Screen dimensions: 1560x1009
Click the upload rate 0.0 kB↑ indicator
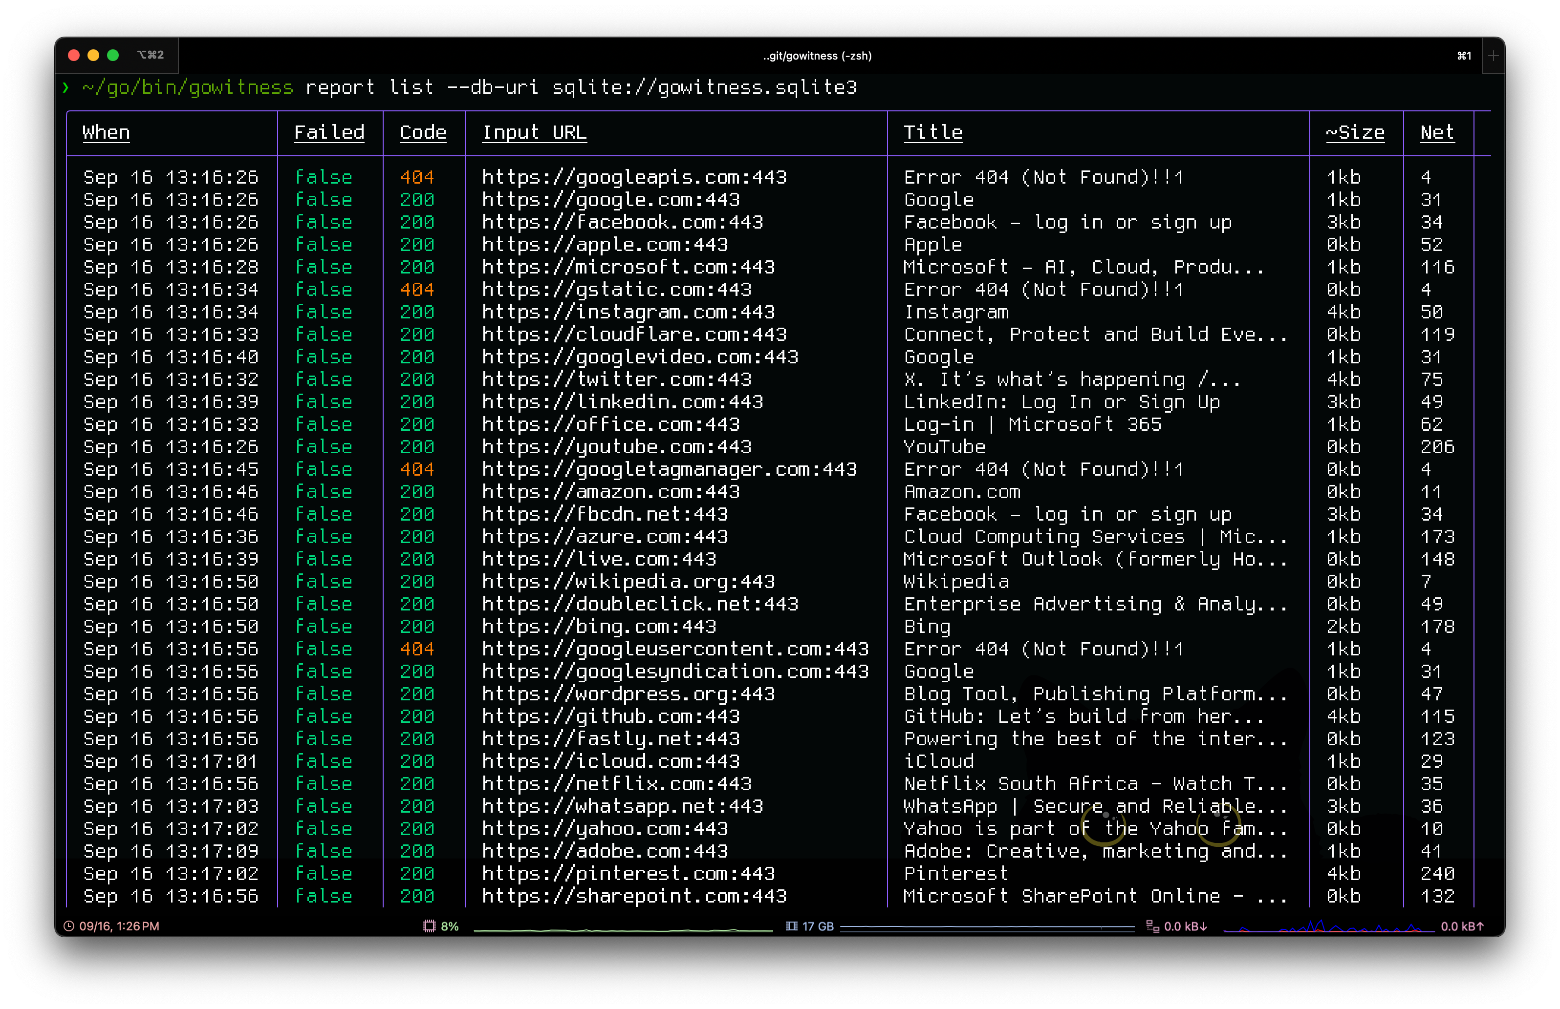(1462, 926)
